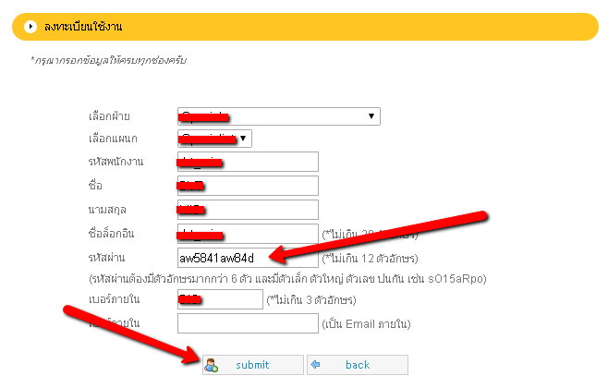Viewport: 608px width, 388px height.
Task: Click the (เป็น Email ภายใน) hint text
Action: tap(366, 324)
